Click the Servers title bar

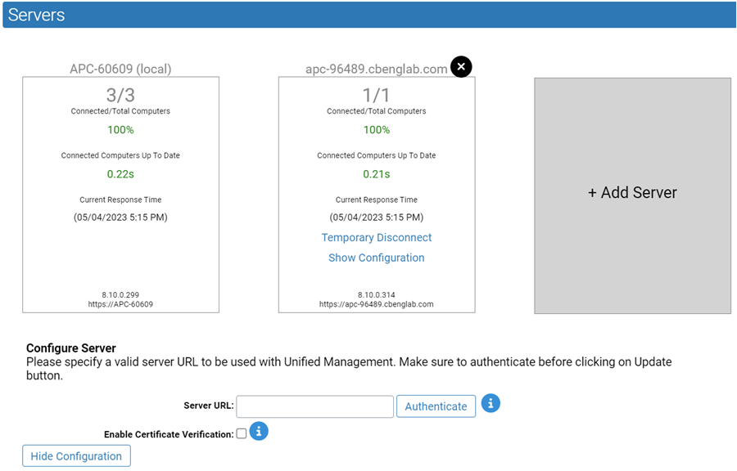[35, 14]
